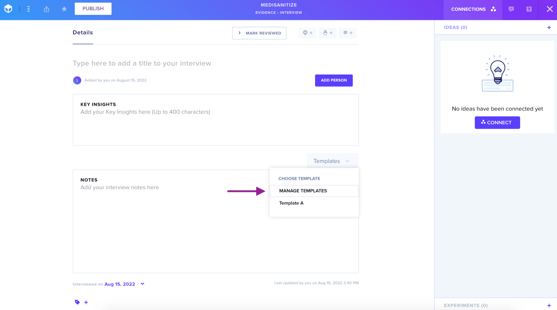Click the Mark Reviewed button
This screenshot has width=557, height=310.
pos(259,33)
